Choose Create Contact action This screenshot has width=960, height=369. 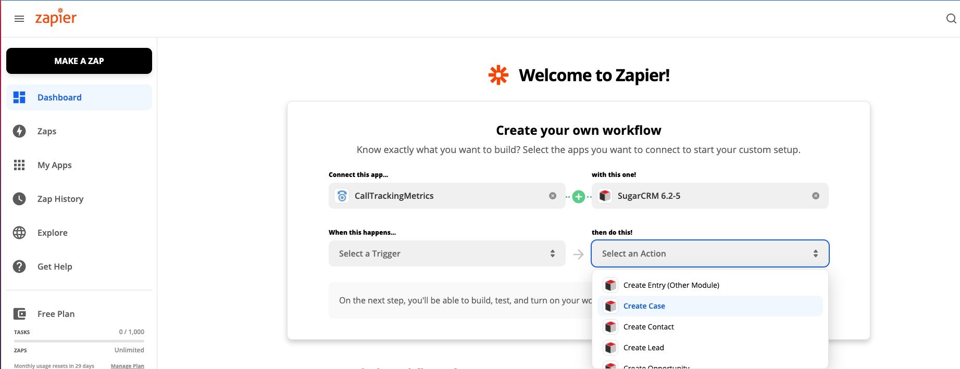click(x=710, y=327)
